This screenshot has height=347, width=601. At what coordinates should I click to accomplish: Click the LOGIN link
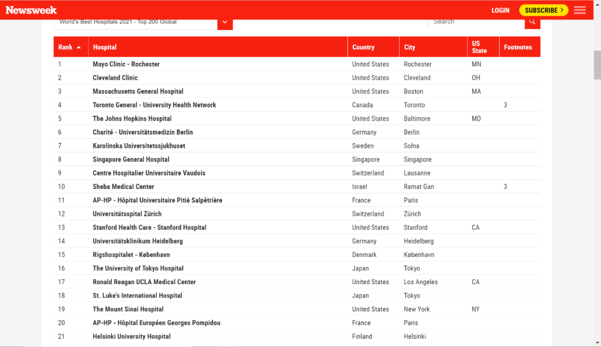pyautogui.click(x=500, y=11)
